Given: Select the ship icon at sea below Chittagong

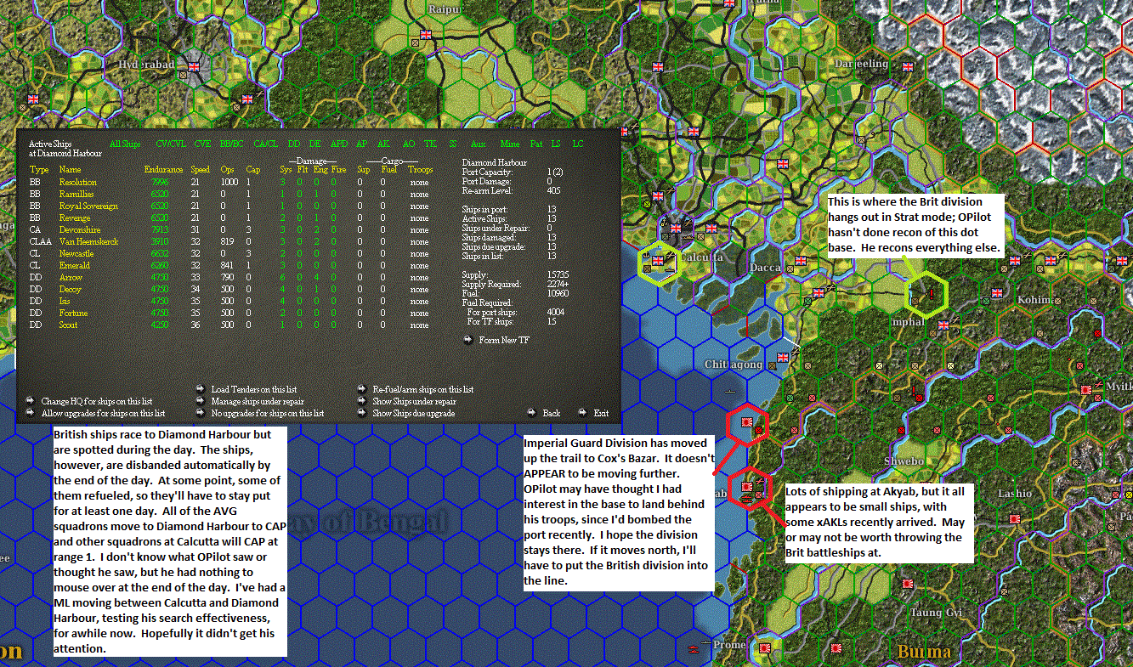Looking at the screenshot, I should pos(731,391).
